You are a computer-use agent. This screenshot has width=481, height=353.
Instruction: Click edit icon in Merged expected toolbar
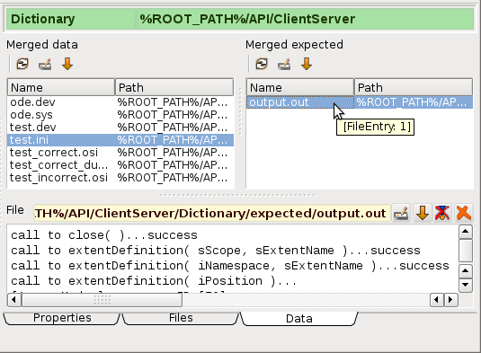[284, 65]
